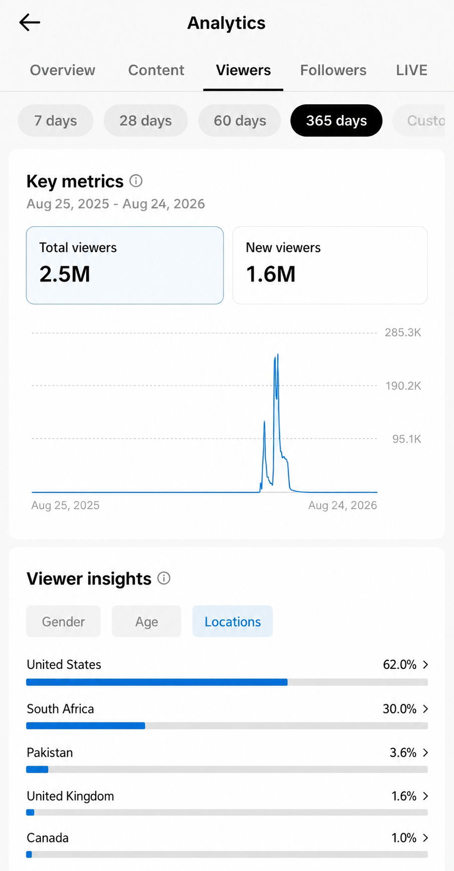
Task: Expand Pakistan location chevron
Action: (425, 752)
